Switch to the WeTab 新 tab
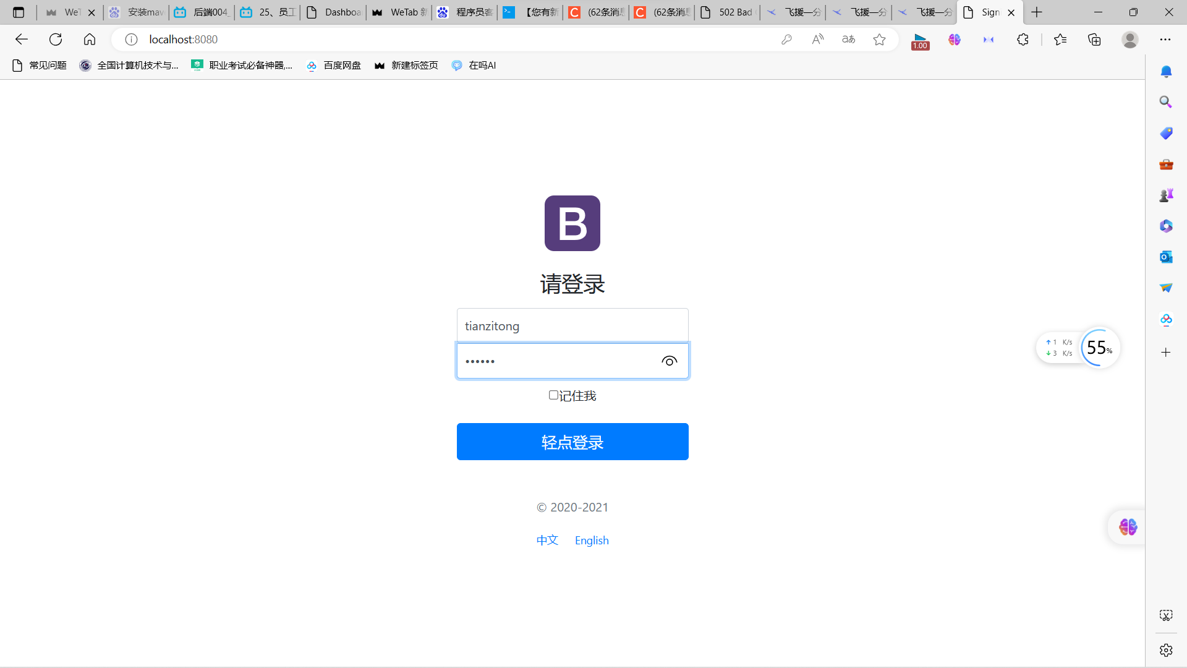 coord(399,12)
